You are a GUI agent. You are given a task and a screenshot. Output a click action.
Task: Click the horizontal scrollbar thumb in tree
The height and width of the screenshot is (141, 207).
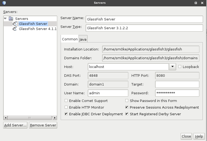point(30,118)
